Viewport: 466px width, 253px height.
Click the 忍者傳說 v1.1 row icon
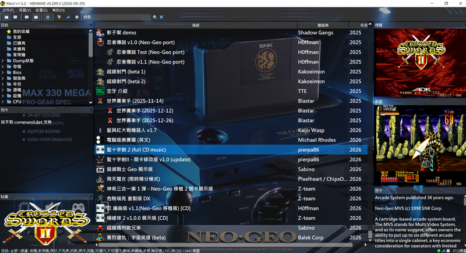(x=110, y=62)
